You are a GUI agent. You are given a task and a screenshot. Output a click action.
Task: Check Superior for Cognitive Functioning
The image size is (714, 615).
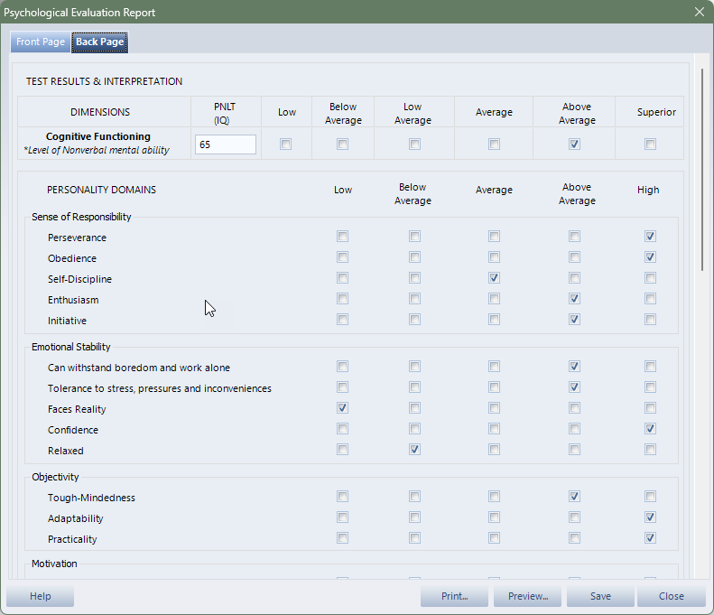click(x=650, y=144)
